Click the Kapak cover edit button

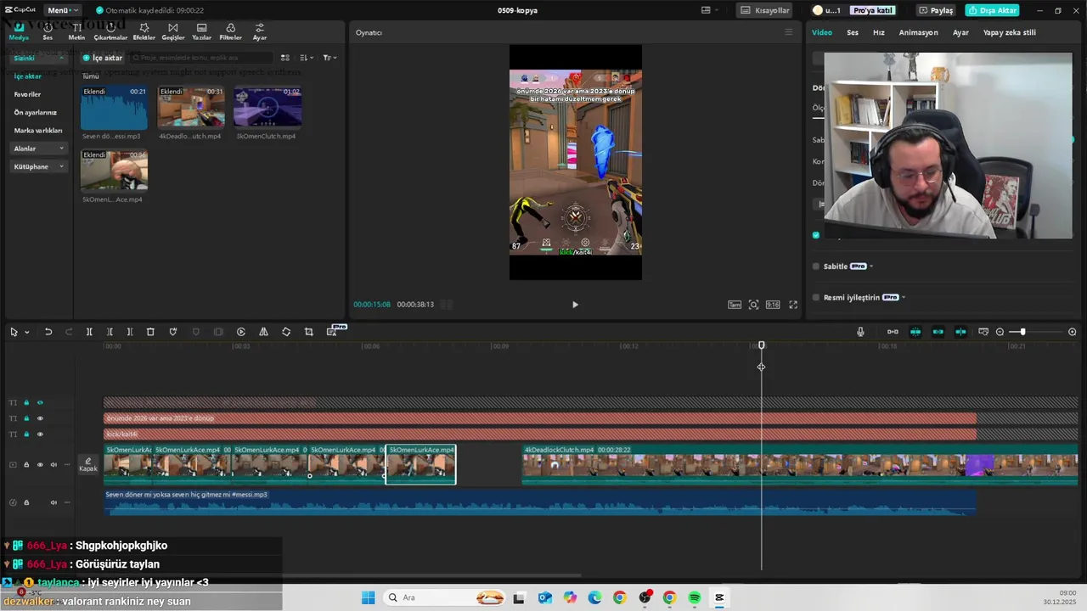click(88, 464)
